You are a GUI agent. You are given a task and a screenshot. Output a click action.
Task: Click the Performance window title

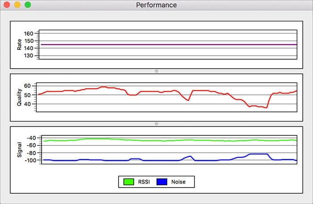click(156, 5)
